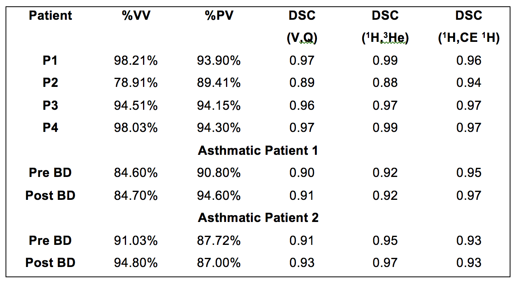This screenshot has width=516, height=282.
Task: Click the "Asthmatic Patient 2" section heading
Action: tap(258, 218)
